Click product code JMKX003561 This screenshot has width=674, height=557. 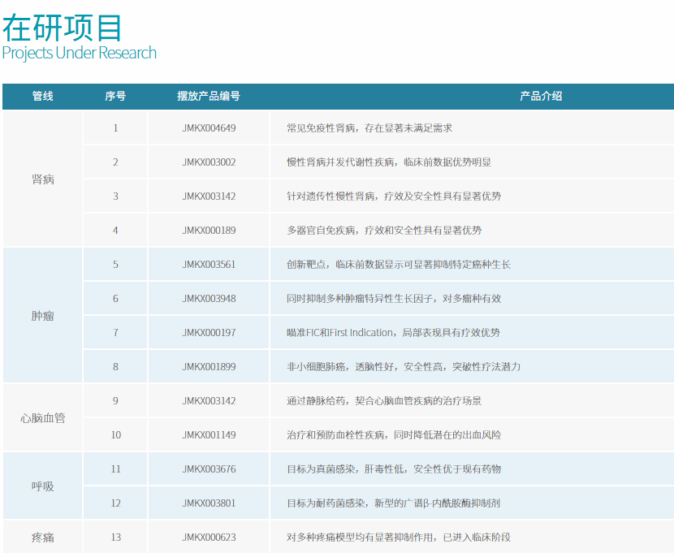[209, 265]
